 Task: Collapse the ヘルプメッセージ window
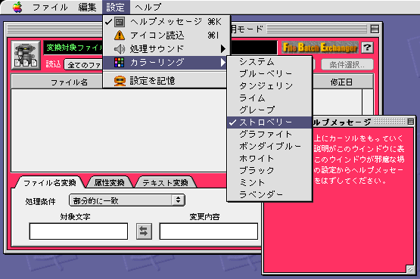tap(411, 122)
